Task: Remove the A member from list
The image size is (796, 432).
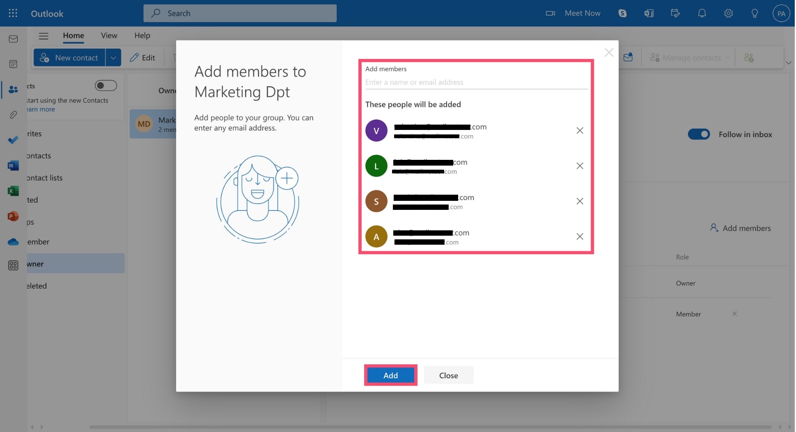Action: point(581,236)
